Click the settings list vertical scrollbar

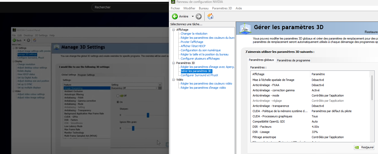(371, 87)
